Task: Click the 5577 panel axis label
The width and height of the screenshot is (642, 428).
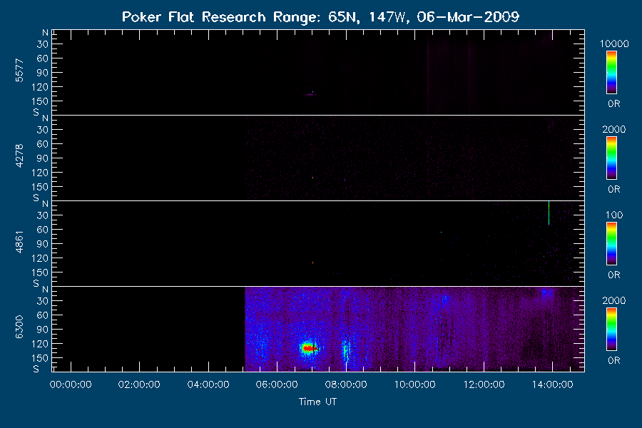Action: 19,71
